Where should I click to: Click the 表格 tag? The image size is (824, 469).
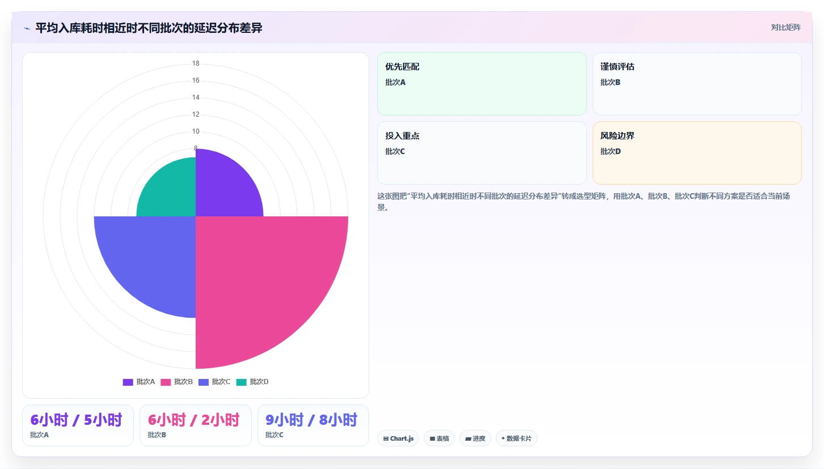coord(439,438)
